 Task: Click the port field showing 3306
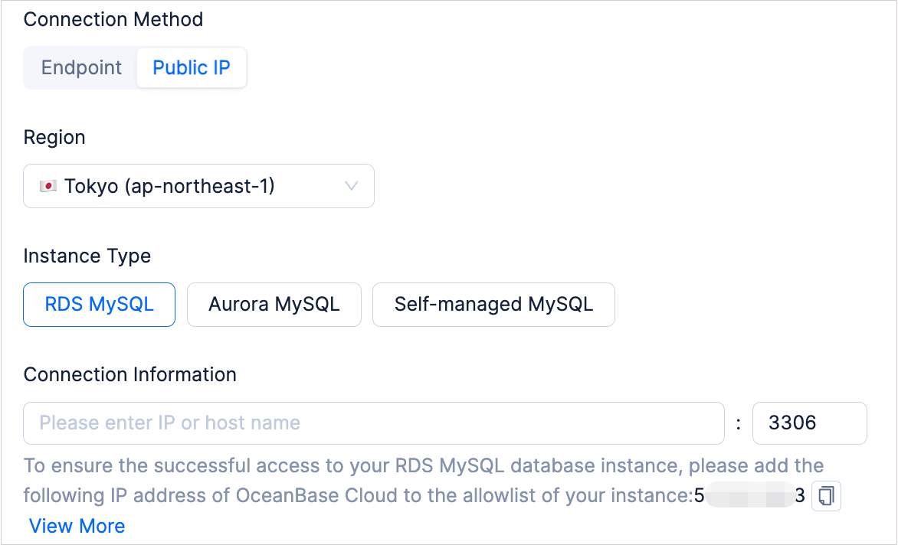pos(809,423)
